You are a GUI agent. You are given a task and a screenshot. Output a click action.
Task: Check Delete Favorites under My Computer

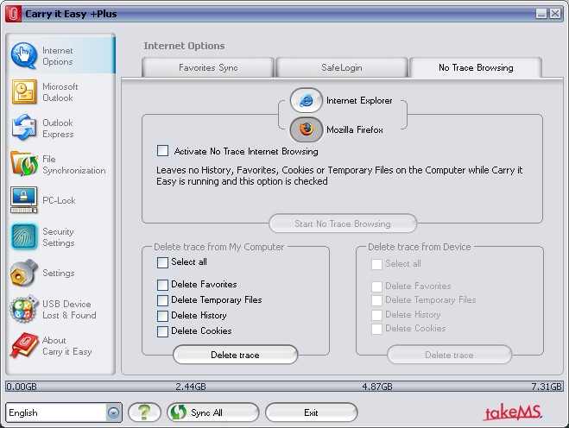(x=162, y=285)
